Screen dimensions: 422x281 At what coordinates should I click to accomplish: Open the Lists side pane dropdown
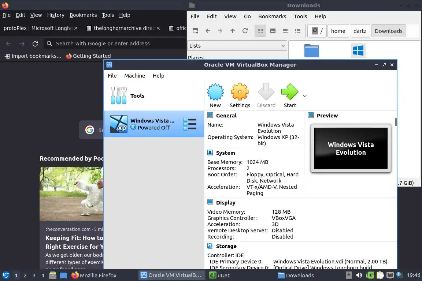237,46
